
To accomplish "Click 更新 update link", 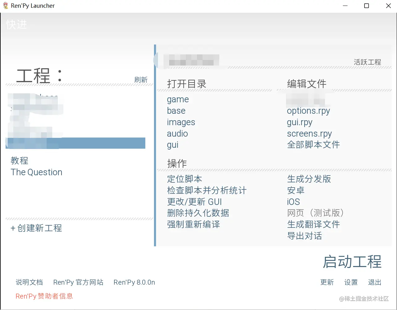I will click(327, 282).
